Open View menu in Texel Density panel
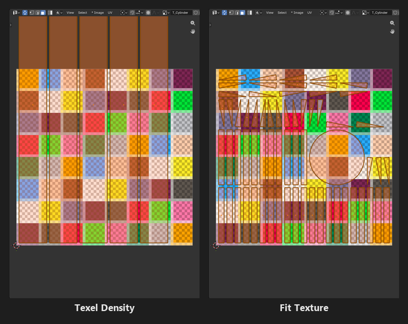Image resolution: width=408 pixels, height=324 pixels. [70, 12]
